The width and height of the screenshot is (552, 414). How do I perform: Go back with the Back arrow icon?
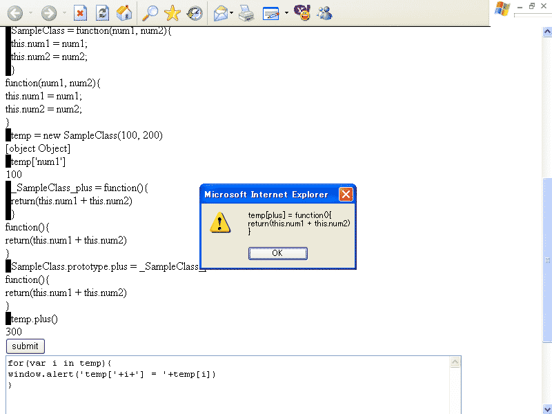click(x=15, y=13)
